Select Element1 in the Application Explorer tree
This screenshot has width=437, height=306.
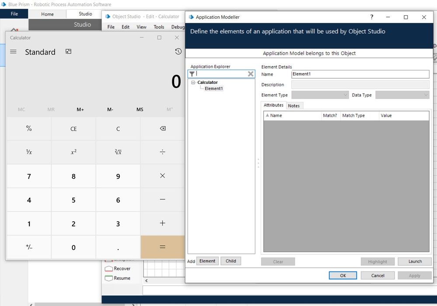(214, 89)
